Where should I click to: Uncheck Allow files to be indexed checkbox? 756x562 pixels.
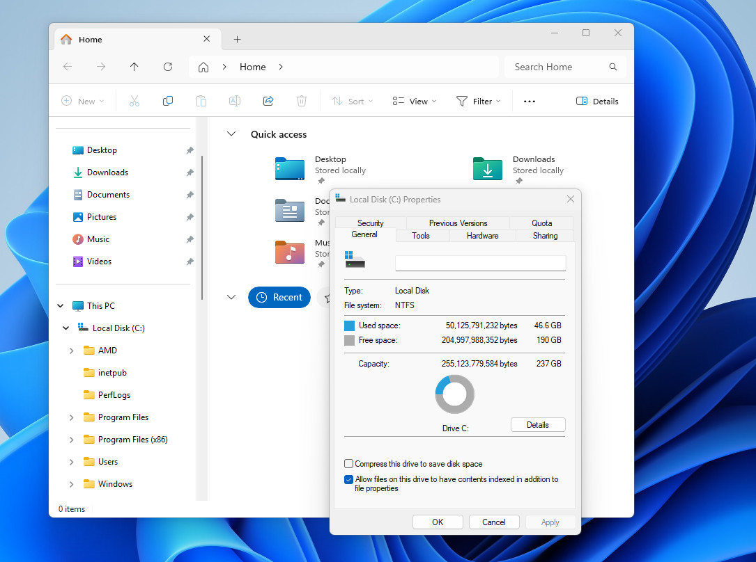(349, 479)
